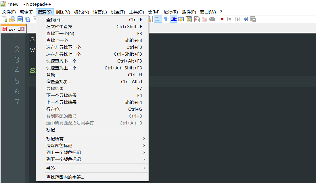Open the 宏(M) menu

154,12
